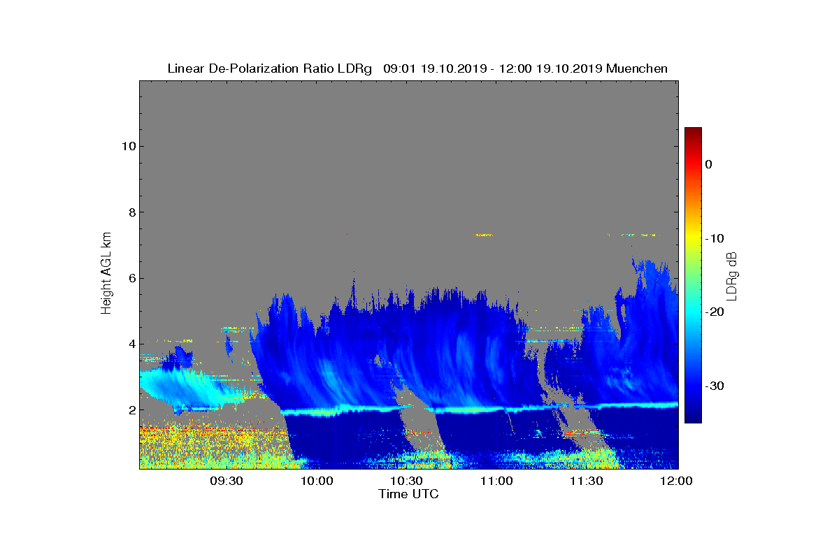Click the height axis label '10'
This screenshot has width=839, height=559.
[x=128, y=146]
